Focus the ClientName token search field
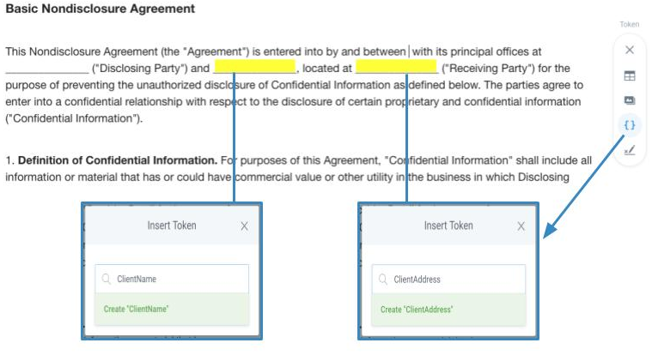This screenshot has width=652, height=355. coord(172,279)
